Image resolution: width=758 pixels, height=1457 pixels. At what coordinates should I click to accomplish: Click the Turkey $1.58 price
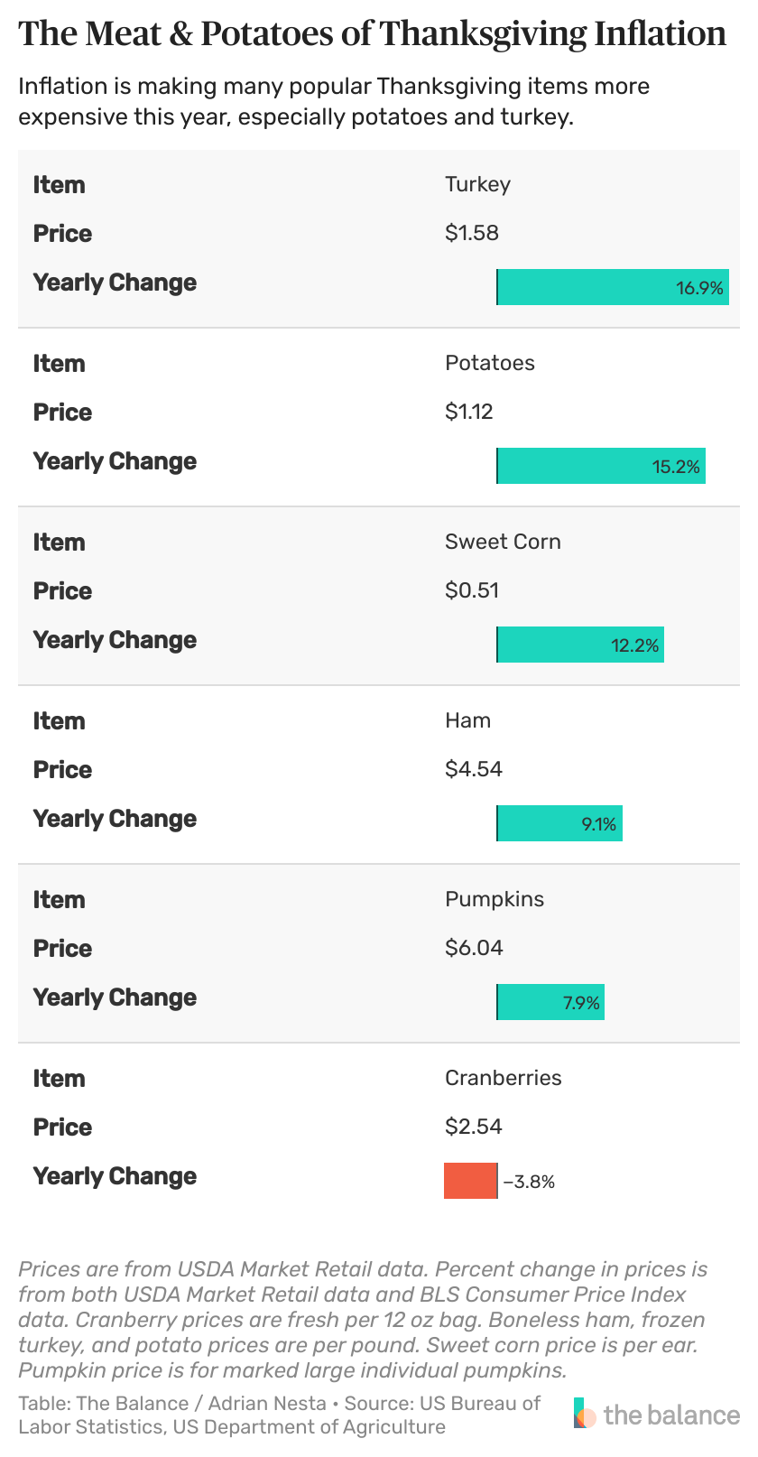(x=472, y=233)
